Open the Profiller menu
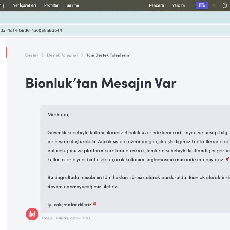230x230 pixels. (51, 5)
